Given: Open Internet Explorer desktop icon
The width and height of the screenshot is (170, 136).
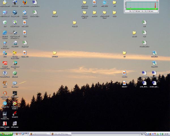Looking at the screenshot, I should (5, 33).
